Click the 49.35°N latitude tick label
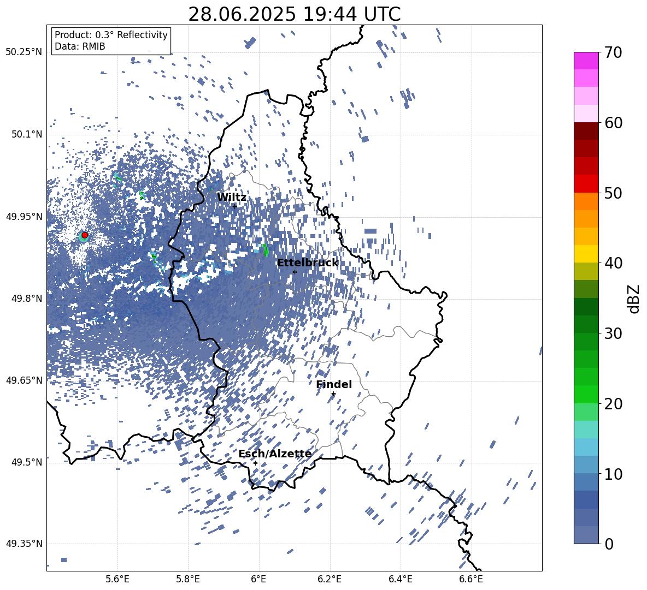This screenshot has height=590, width=647. click(x=24, y=544)
